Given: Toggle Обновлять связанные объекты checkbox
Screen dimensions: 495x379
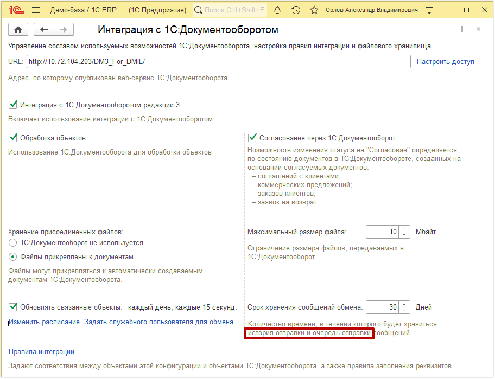Looking at the screenshot, I should pyautogui.click(x=13, y=307).
